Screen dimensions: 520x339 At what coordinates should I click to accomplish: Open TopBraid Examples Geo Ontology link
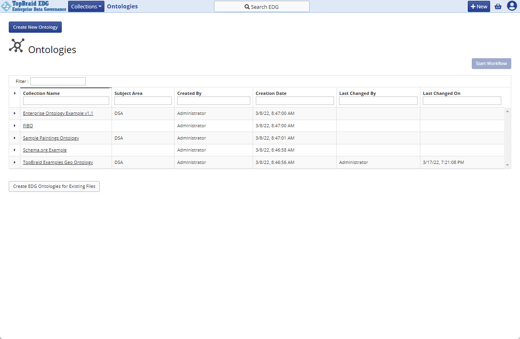(58, 162)
